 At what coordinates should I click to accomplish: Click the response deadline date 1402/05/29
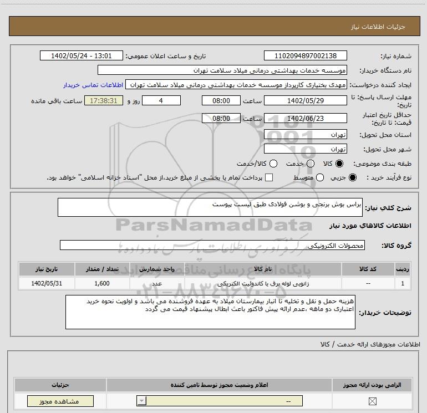click(305, 100)
